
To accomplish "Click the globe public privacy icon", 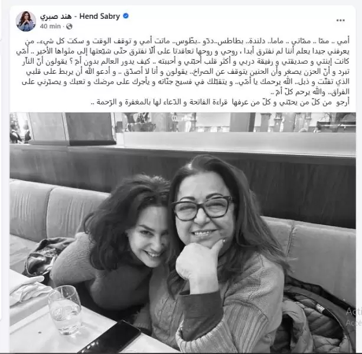I will click(69, 27).
